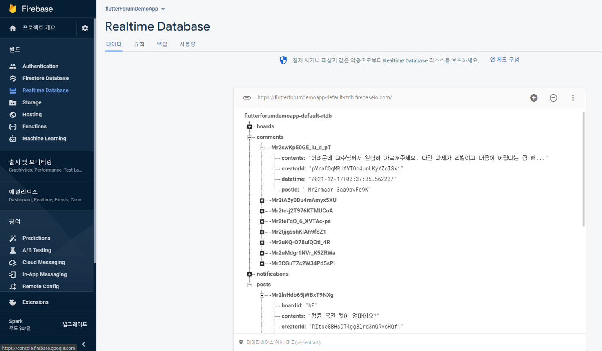Click the database tree vertical scrollbar
Viewport: 602px width, 351px height.
tap(584, 169)
